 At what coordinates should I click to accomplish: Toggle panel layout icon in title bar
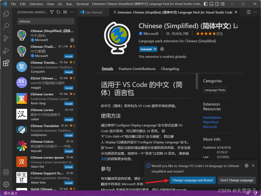(x=211, y=4)
